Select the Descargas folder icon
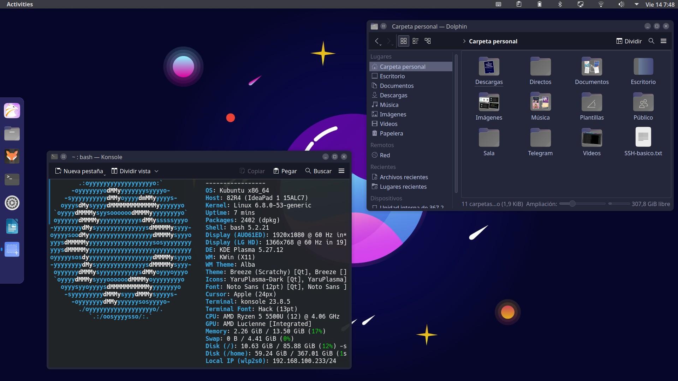678x381 pixels. (x=489, y=66)
